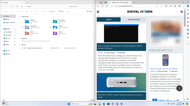Click author Diana Ann Roe link

[x=163, y=71]
